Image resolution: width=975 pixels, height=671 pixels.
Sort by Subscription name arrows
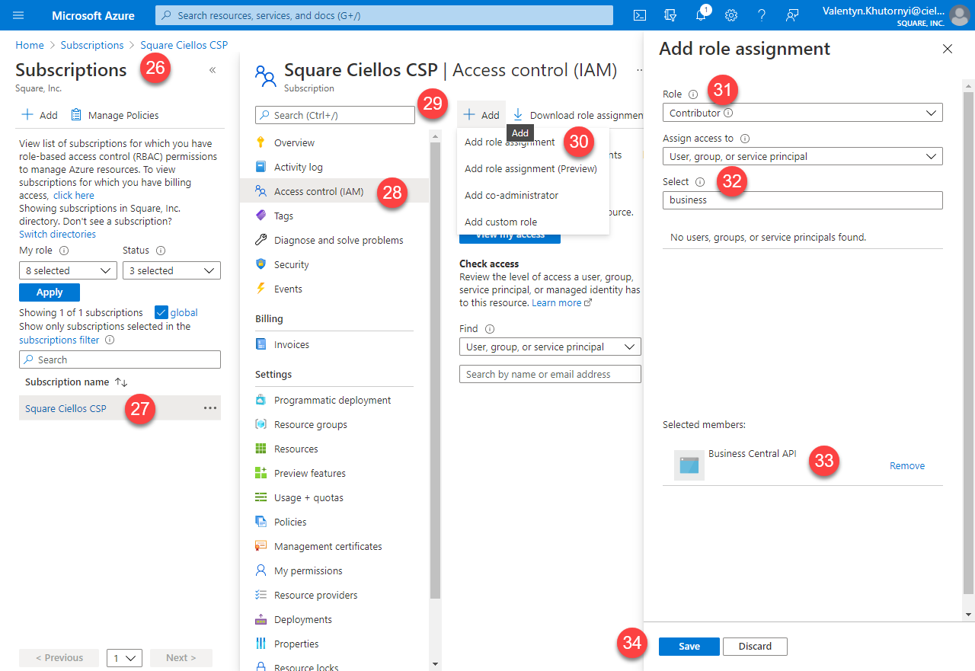(121, 382)
